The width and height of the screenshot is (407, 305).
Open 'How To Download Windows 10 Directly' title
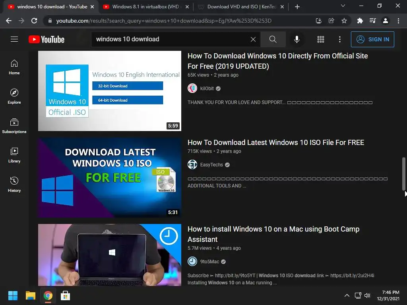click(278, 61)
